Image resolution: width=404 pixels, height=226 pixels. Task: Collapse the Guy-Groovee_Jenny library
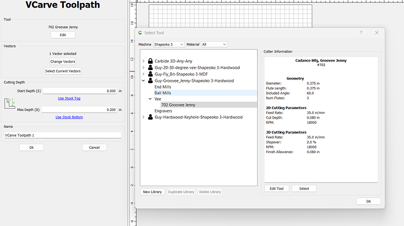click(x=143, y=81)
